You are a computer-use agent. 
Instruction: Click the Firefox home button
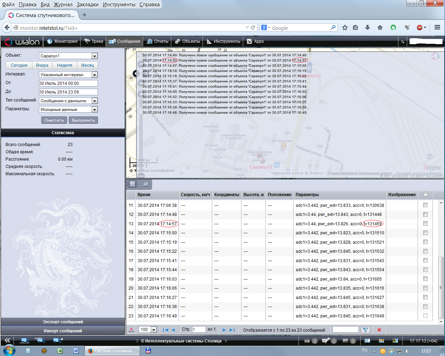point(380,27)
